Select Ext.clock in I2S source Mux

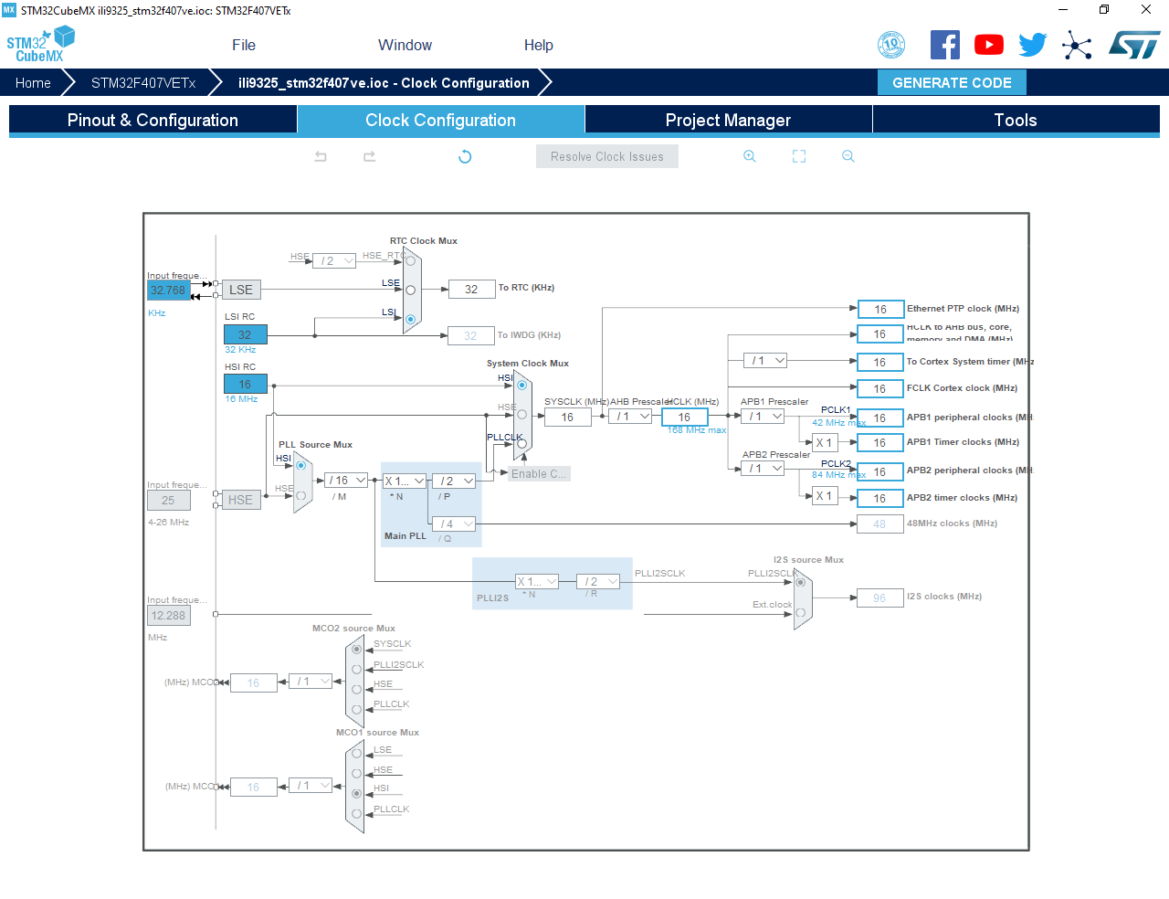tap(801, 612)
